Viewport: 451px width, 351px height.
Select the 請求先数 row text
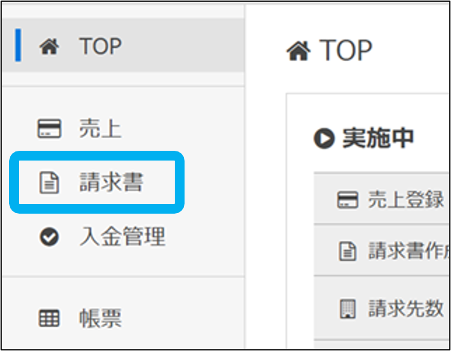(x=406, y=309)
